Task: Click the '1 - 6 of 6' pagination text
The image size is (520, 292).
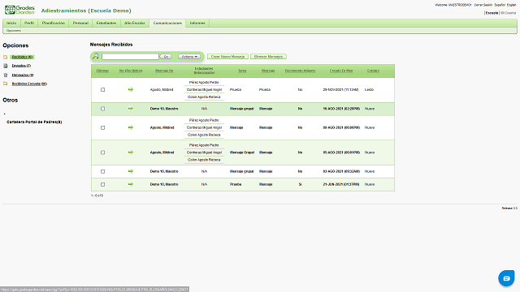Action: pos(97,195)
